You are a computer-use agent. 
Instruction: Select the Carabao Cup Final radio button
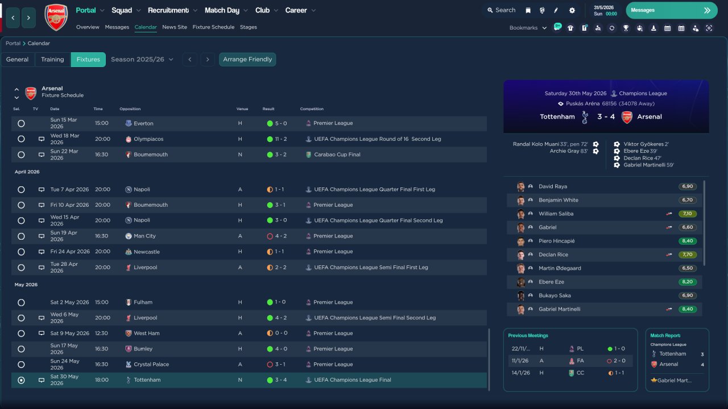(21, 155)
